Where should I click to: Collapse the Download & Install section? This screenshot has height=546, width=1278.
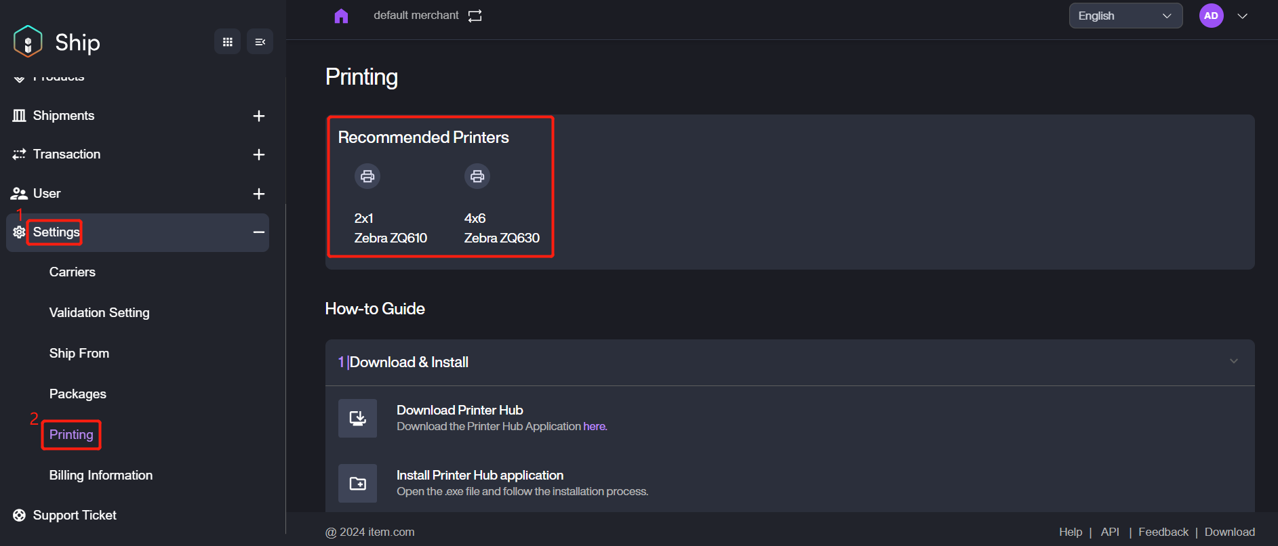[1233, 361]
